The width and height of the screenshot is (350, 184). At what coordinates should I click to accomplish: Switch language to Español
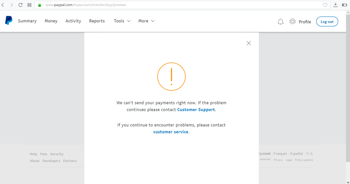[296, 154]
